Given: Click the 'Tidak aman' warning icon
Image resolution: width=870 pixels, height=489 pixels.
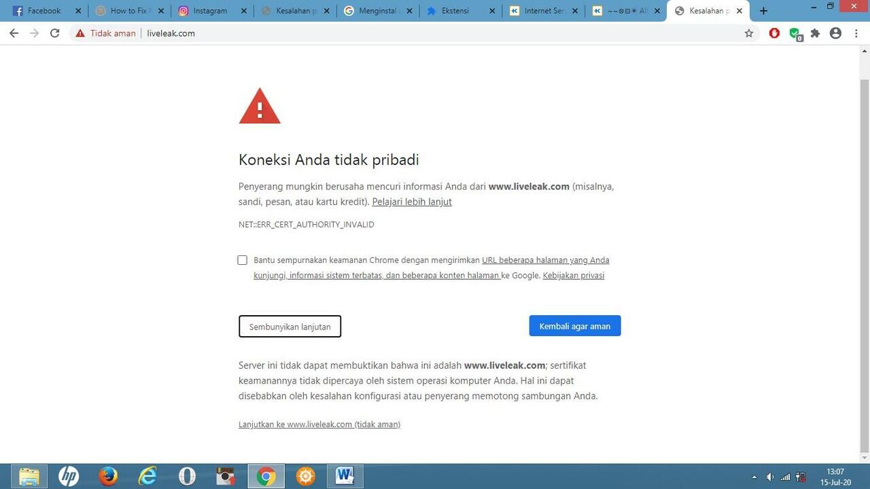Looking at the screenshot, I should [x=80, y=33].
